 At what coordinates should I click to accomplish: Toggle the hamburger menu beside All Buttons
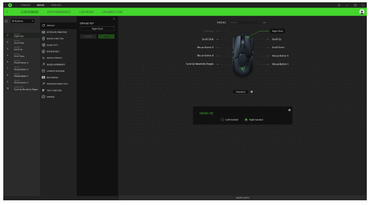click(x=6, y=21)
